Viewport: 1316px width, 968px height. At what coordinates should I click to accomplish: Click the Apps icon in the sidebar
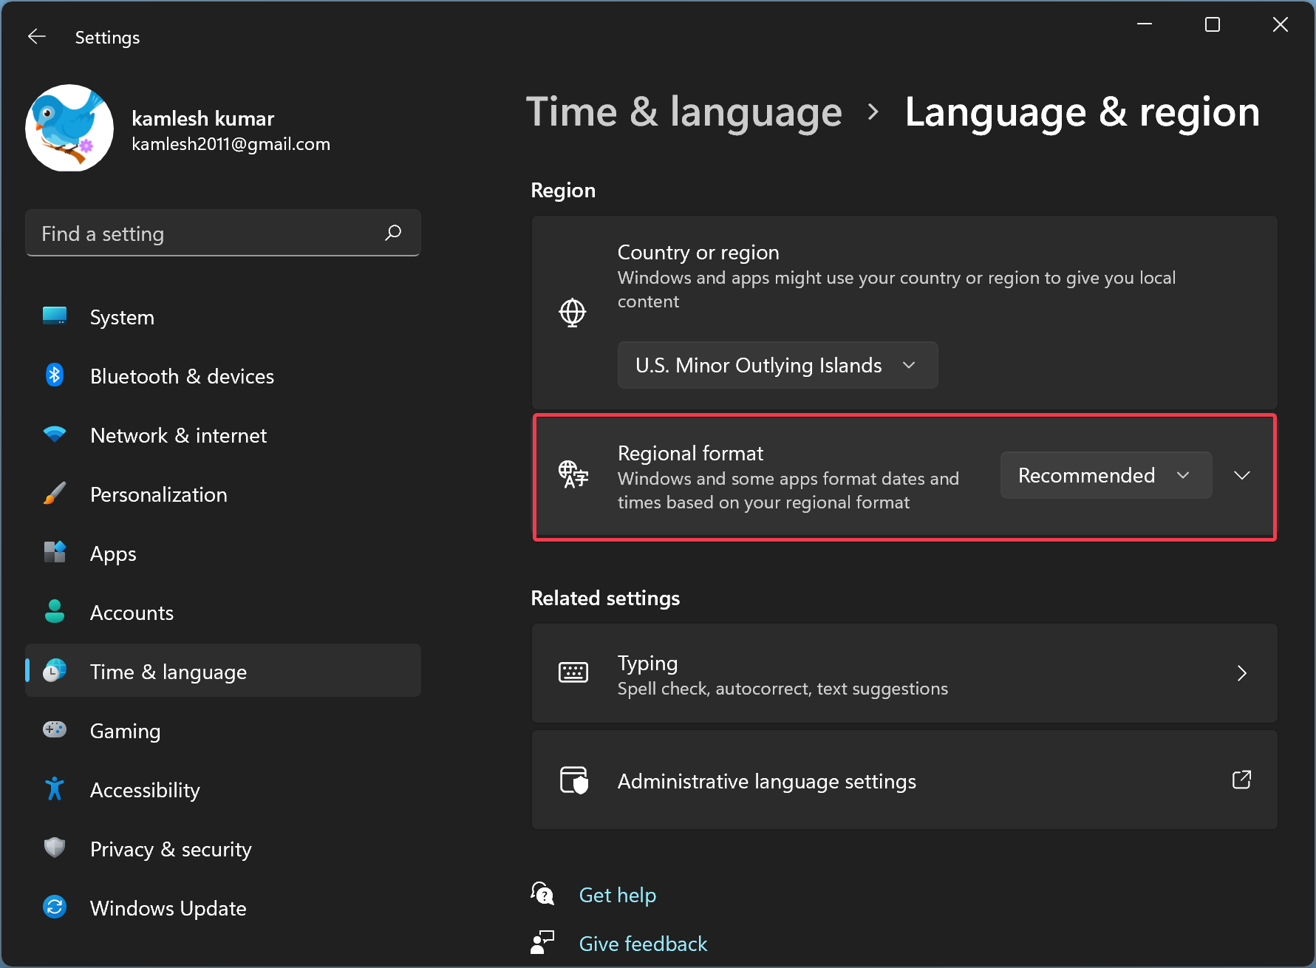point(55,553)
